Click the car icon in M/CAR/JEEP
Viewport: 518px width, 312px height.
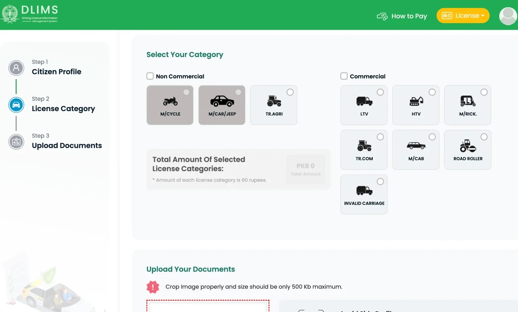(x=222, y=101)
